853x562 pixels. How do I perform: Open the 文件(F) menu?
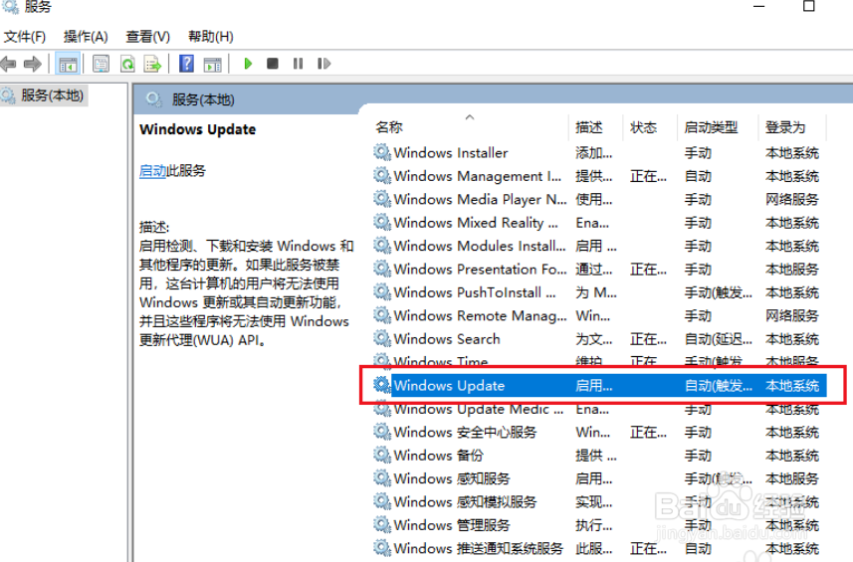click(x=25, y=37)
